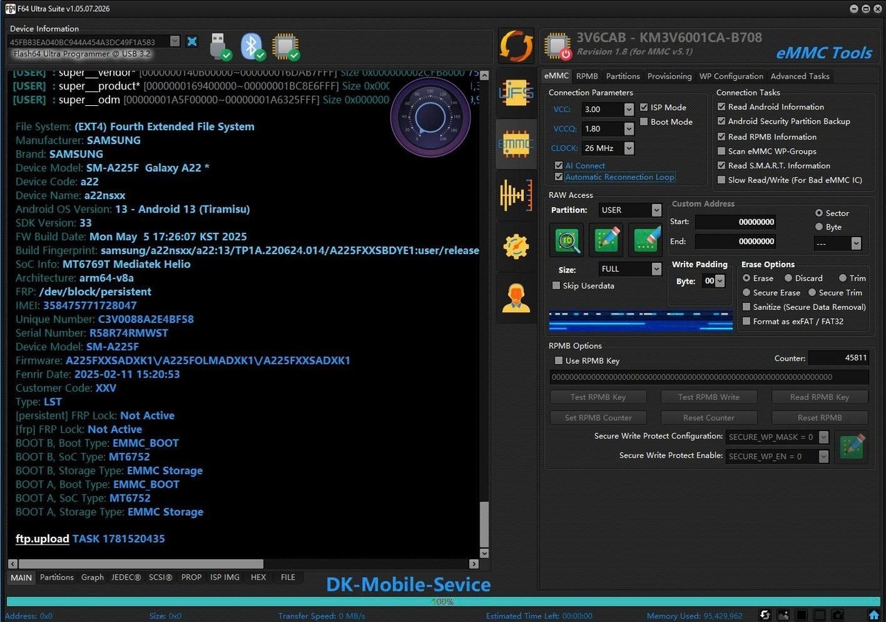Screen dimensions: 886x622
Task: Click the solid black square icon in status bar
Action: (x=801, y=615)
